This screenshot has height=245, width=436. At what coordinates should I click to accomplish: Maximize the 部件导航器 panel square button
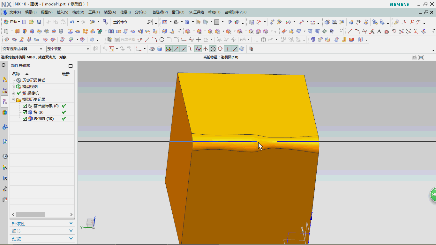[71, 66]
